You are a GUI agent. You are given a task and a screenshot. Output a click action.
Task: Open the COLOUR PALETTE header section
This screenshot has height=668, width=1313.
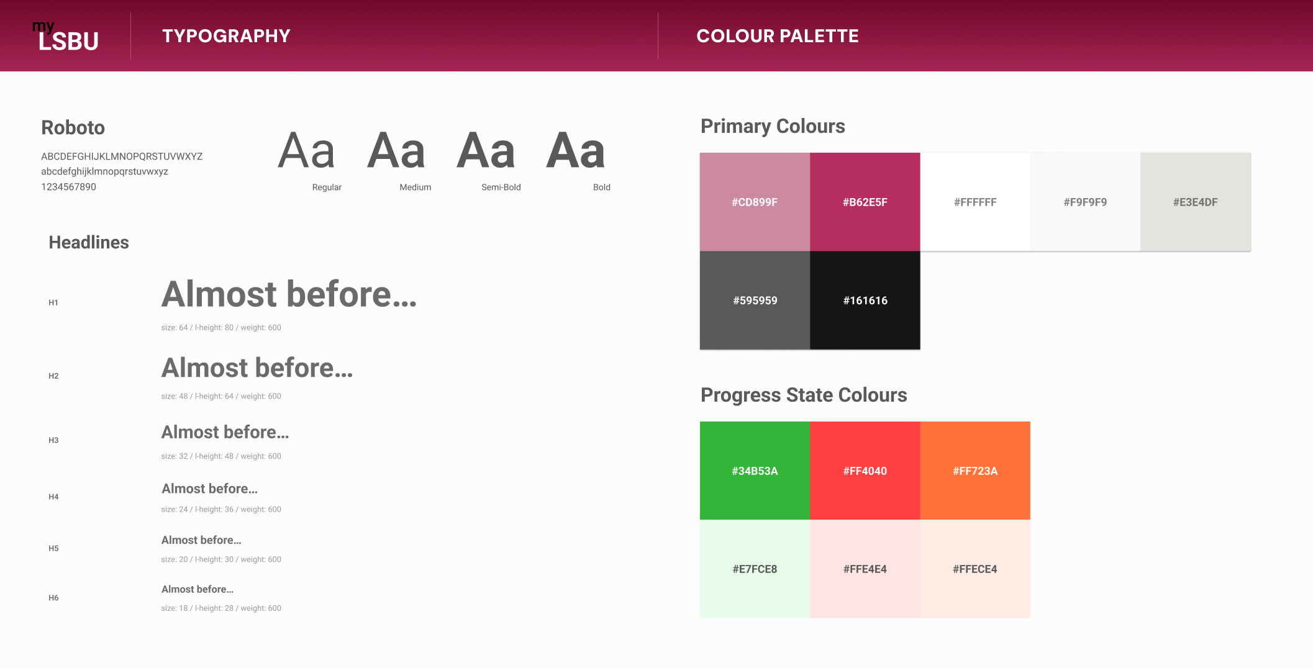click(778, 36)
